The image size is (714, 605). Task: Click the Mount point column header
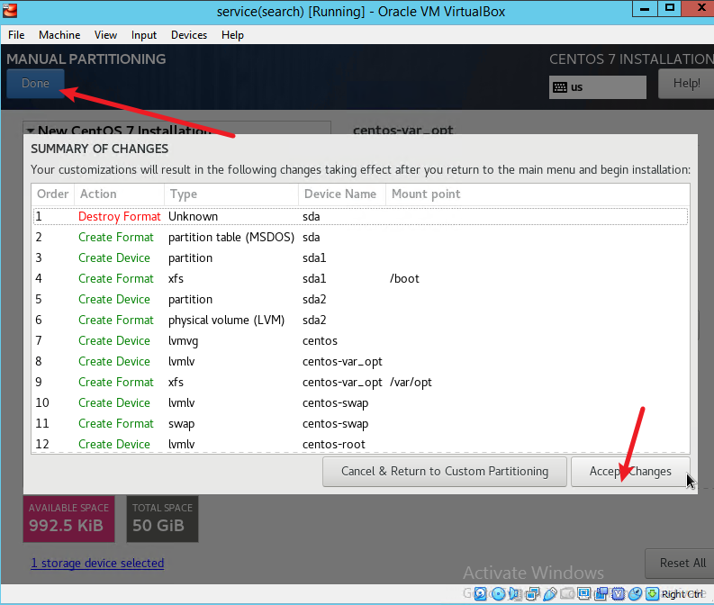click(x=538, y=194)
